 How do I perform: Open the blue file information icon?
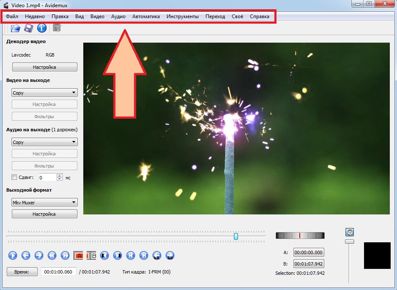click(x=41, y=28)
